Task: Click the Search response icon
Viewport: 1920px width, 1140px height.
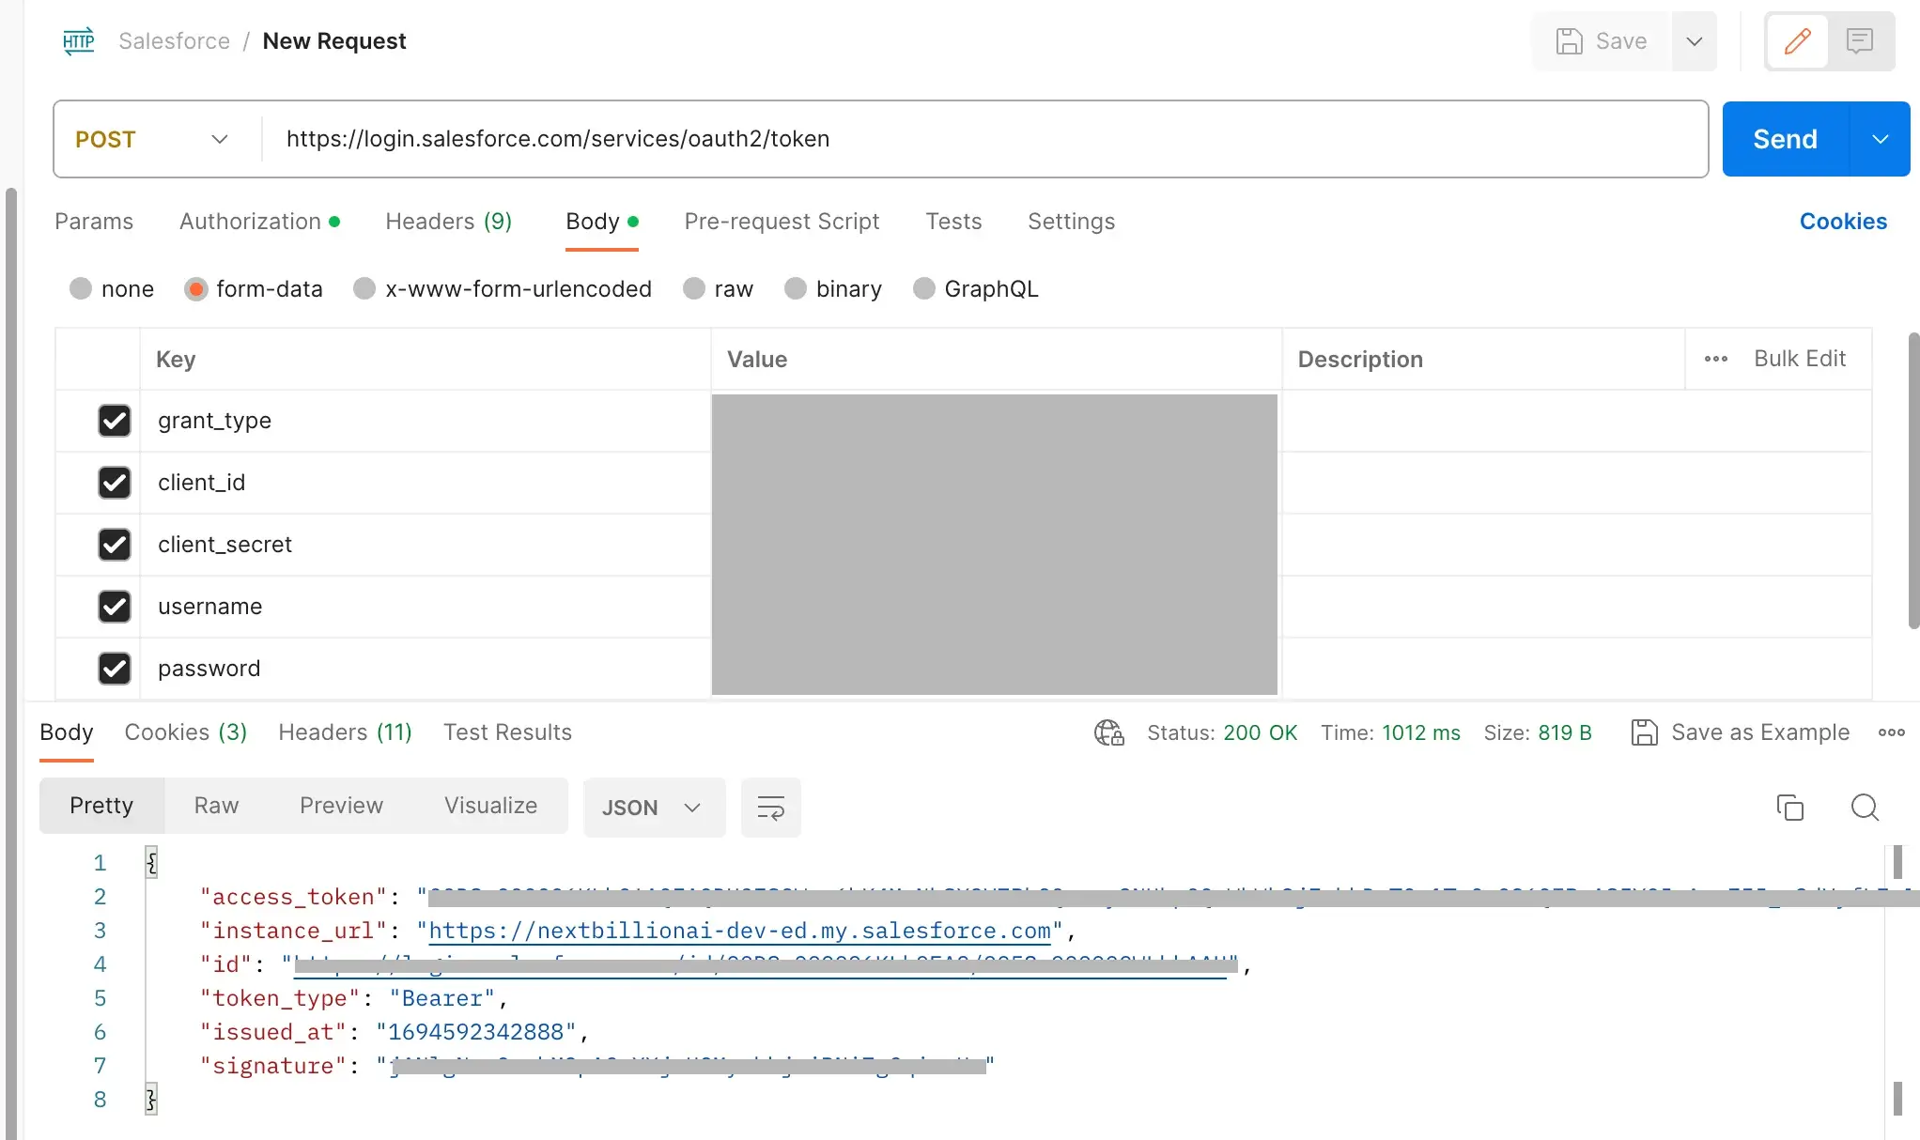Action: [1865, 808]
